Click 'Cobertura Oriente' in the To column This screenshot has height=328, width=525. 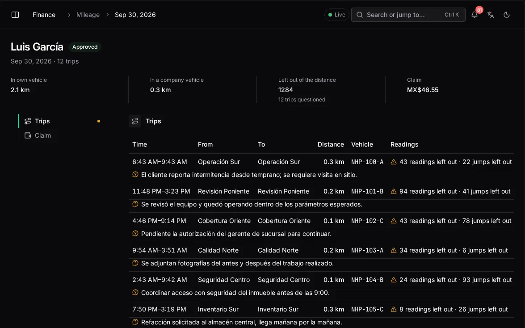pos(284,221)
